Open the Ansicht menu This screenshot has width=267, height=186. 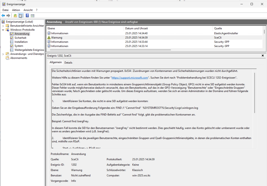pyautogui.click(x=28, y=10)
